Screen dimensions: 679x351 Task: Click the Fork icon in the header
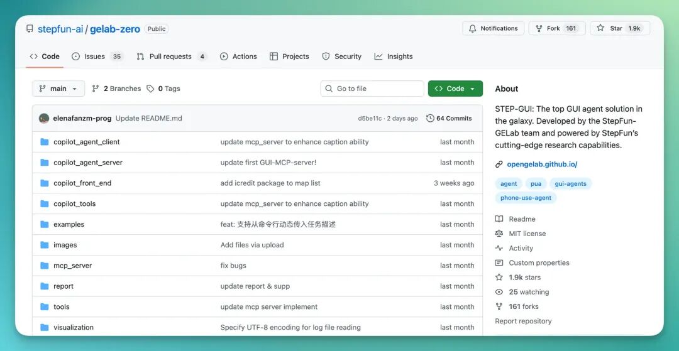coord(539,28)
